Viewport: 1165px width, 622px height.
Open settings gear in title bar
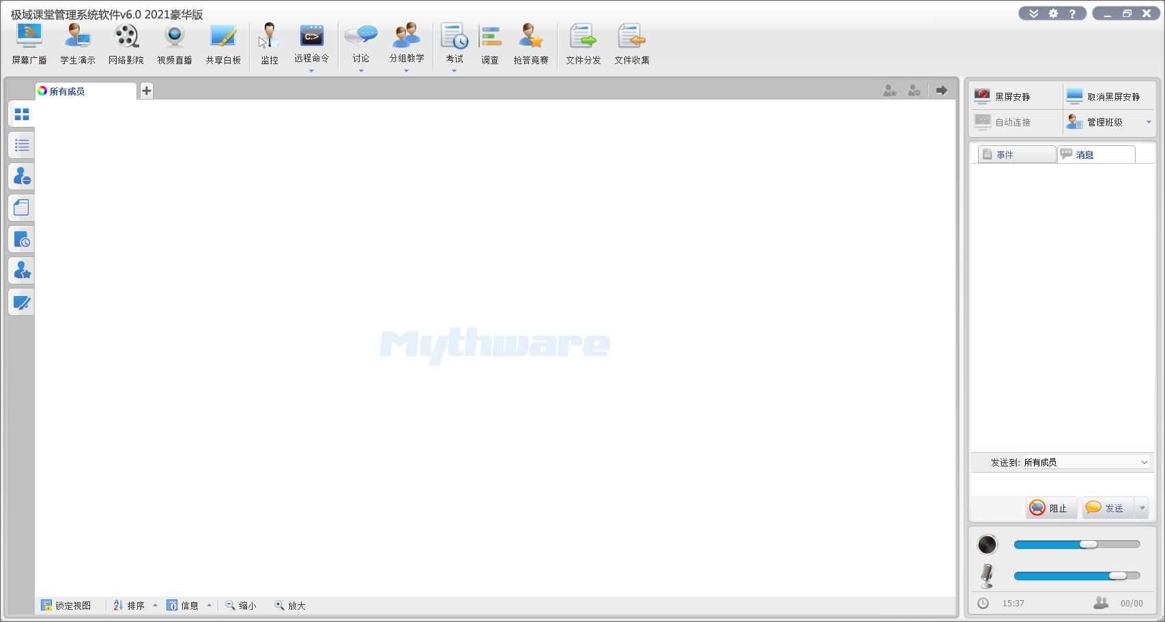click(1053, 14)
